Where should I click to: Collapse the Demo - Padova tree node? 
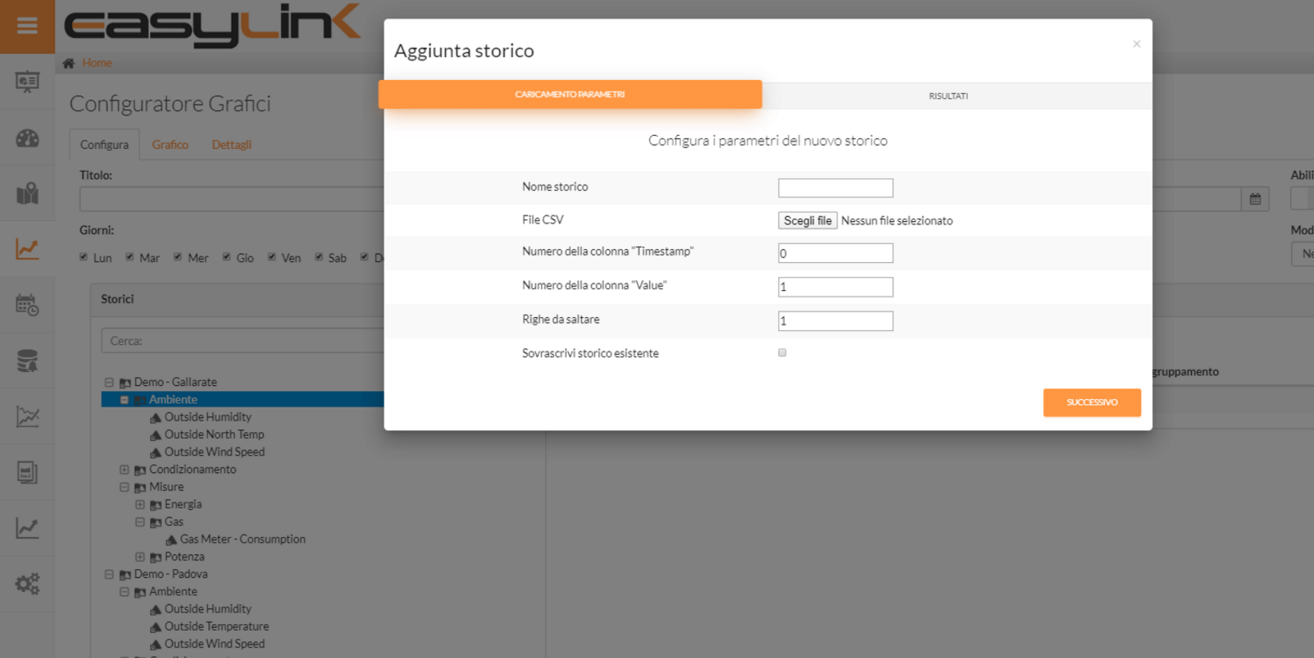point(109,574)
